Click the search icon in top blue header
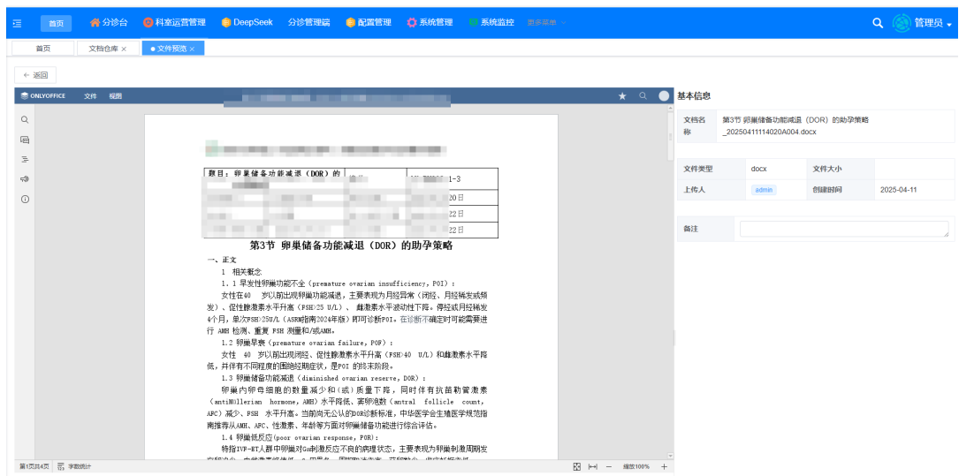This screenshot has height=476, width=974. click(x=878, y=23)
